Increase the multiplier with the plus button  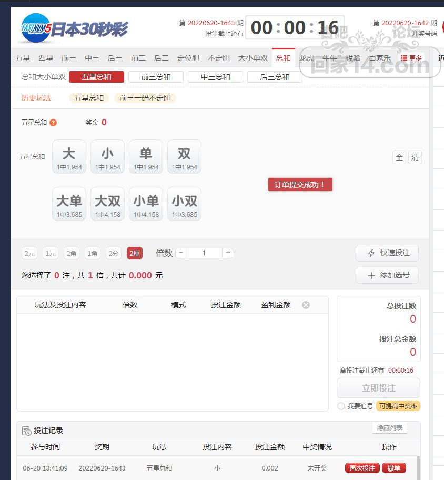point(228,253)
